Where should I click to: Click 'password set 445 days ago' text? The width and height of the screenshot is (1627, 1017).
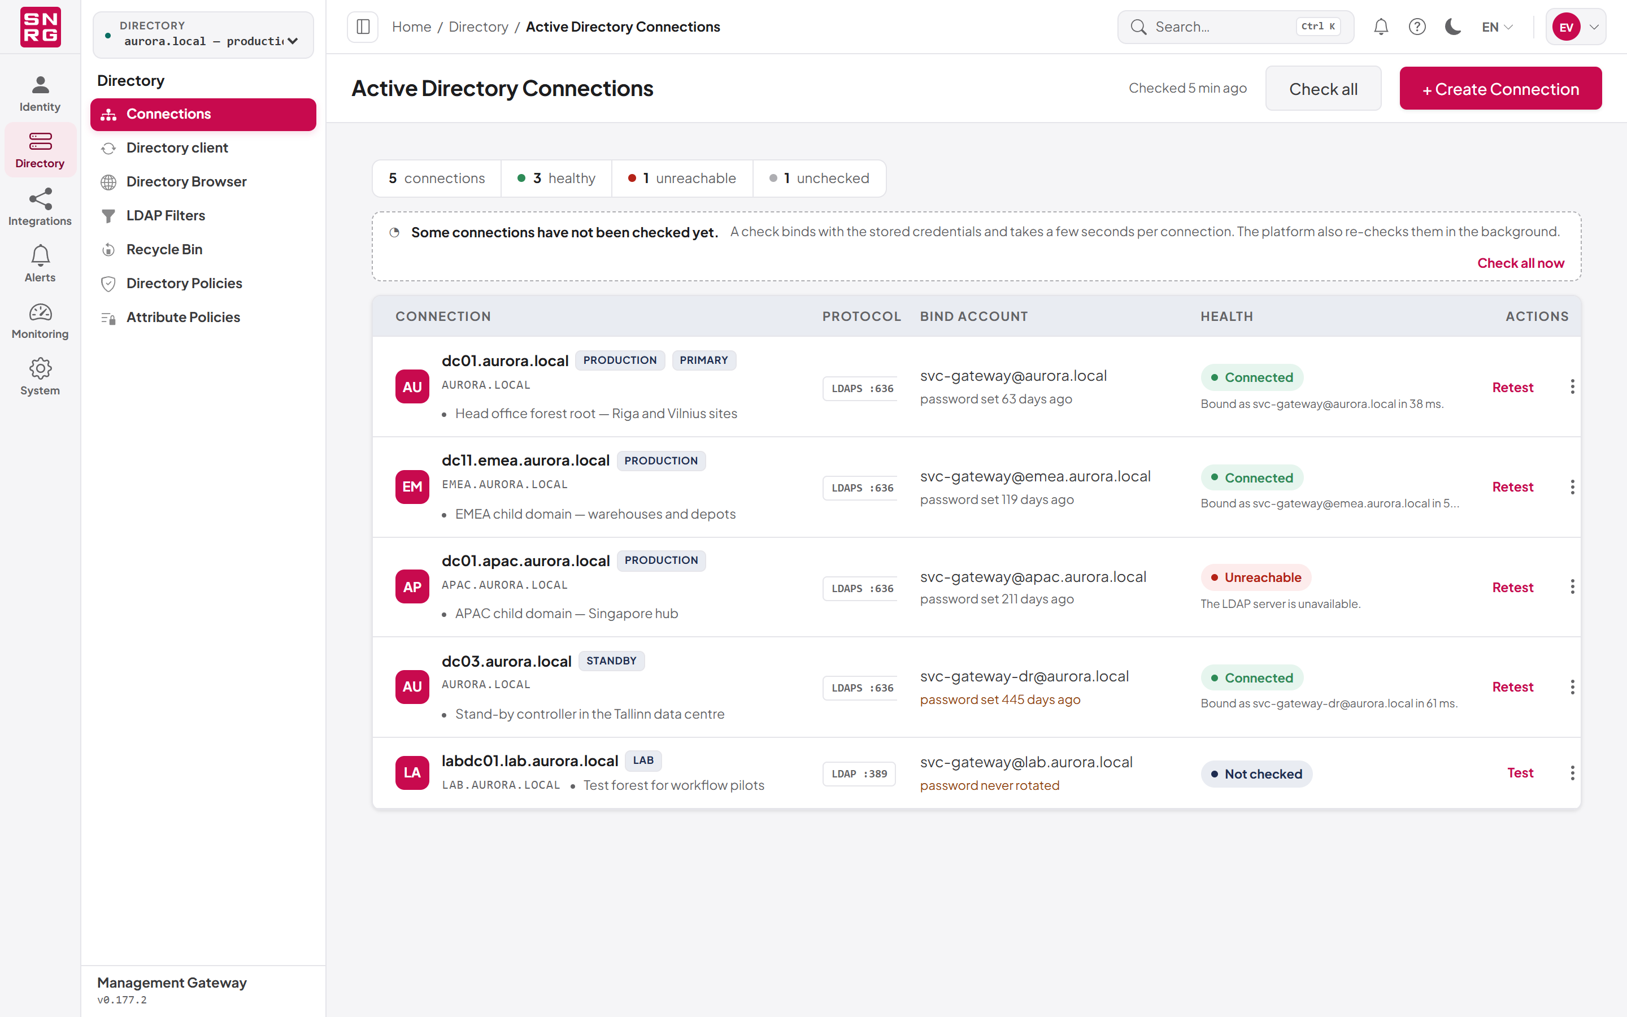(x=1000, y=699)
